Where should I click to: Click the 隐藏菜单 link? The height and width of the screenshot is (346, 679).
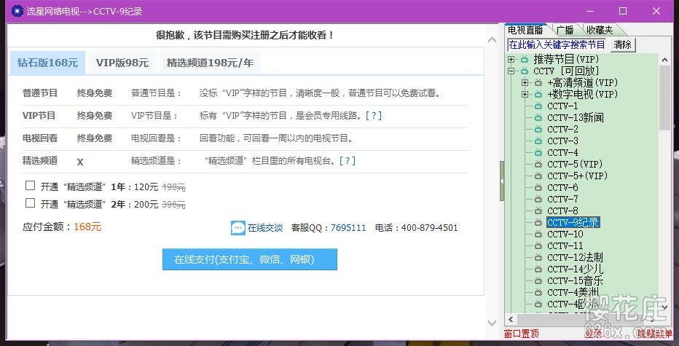tap(654, 334)
